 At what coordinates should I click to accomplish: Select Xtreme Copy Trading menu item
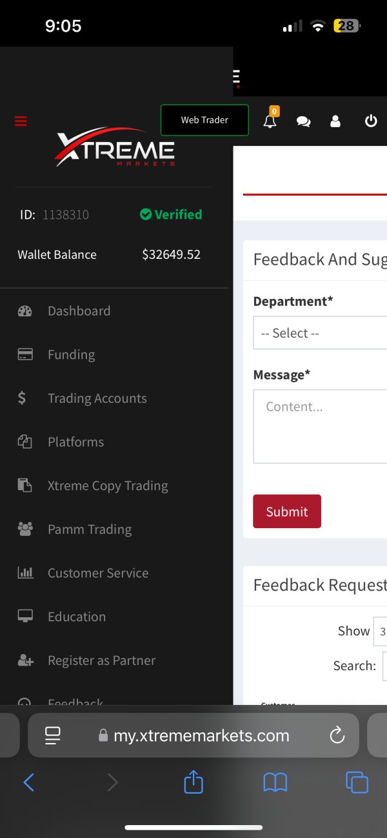(x=108, y=486)
